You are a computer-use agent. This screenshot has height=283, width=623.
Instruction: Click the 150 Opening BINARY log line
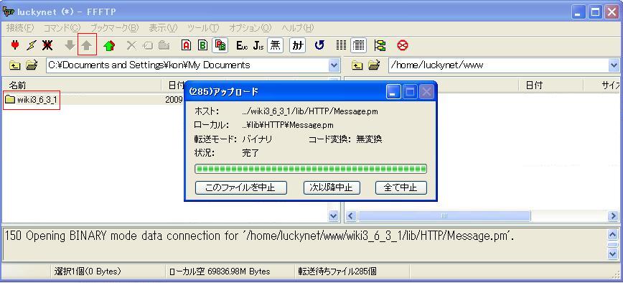point(260,236)
